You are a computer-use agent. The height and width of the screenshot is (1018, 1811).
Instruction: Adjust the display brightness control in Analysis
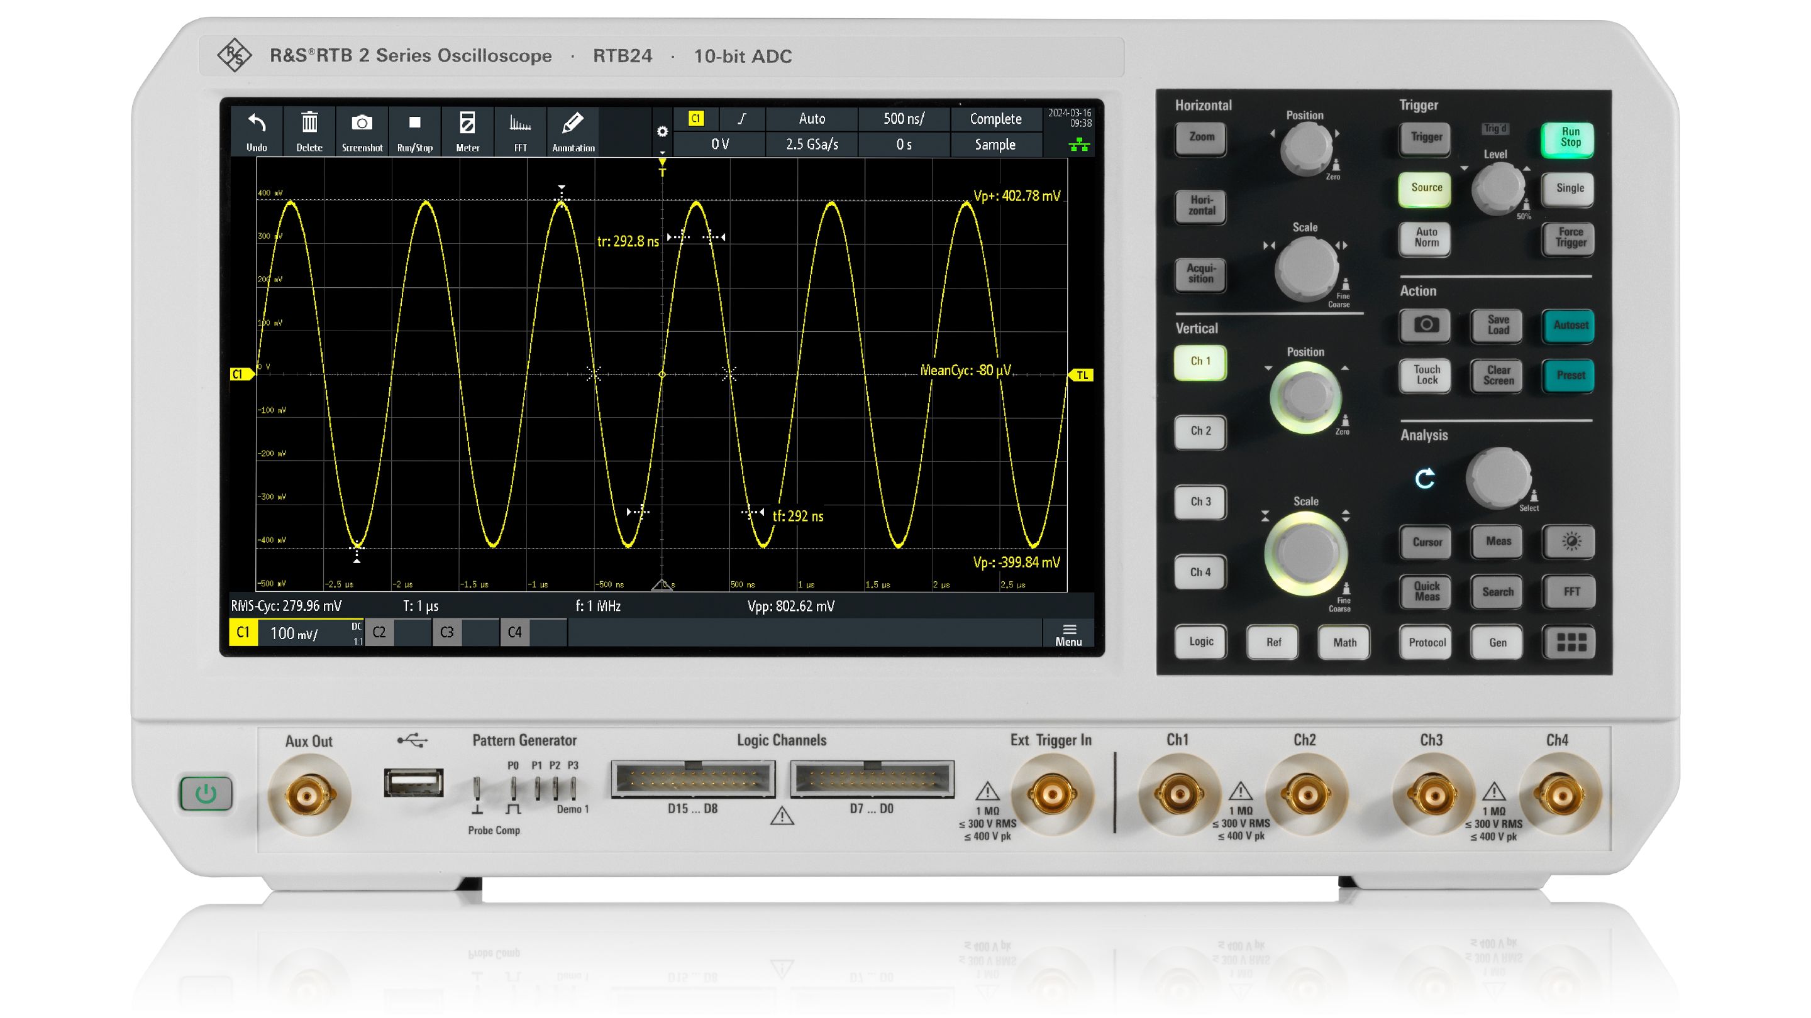click(x=1568, y=542)
